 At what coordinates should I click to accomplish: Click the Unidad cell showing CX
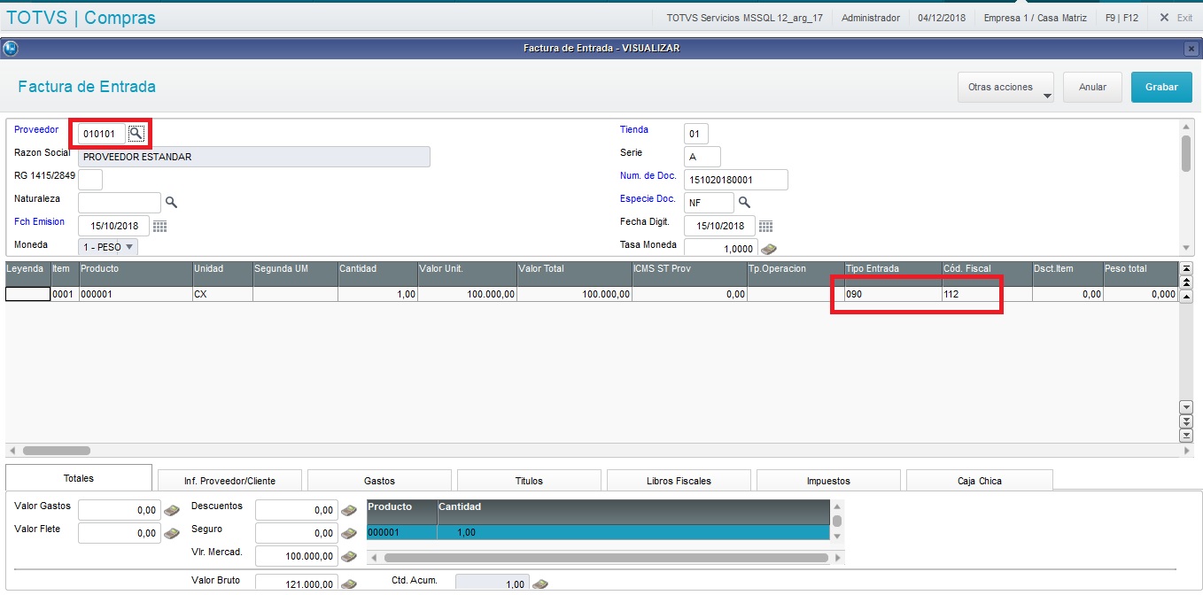coord(221,294)
